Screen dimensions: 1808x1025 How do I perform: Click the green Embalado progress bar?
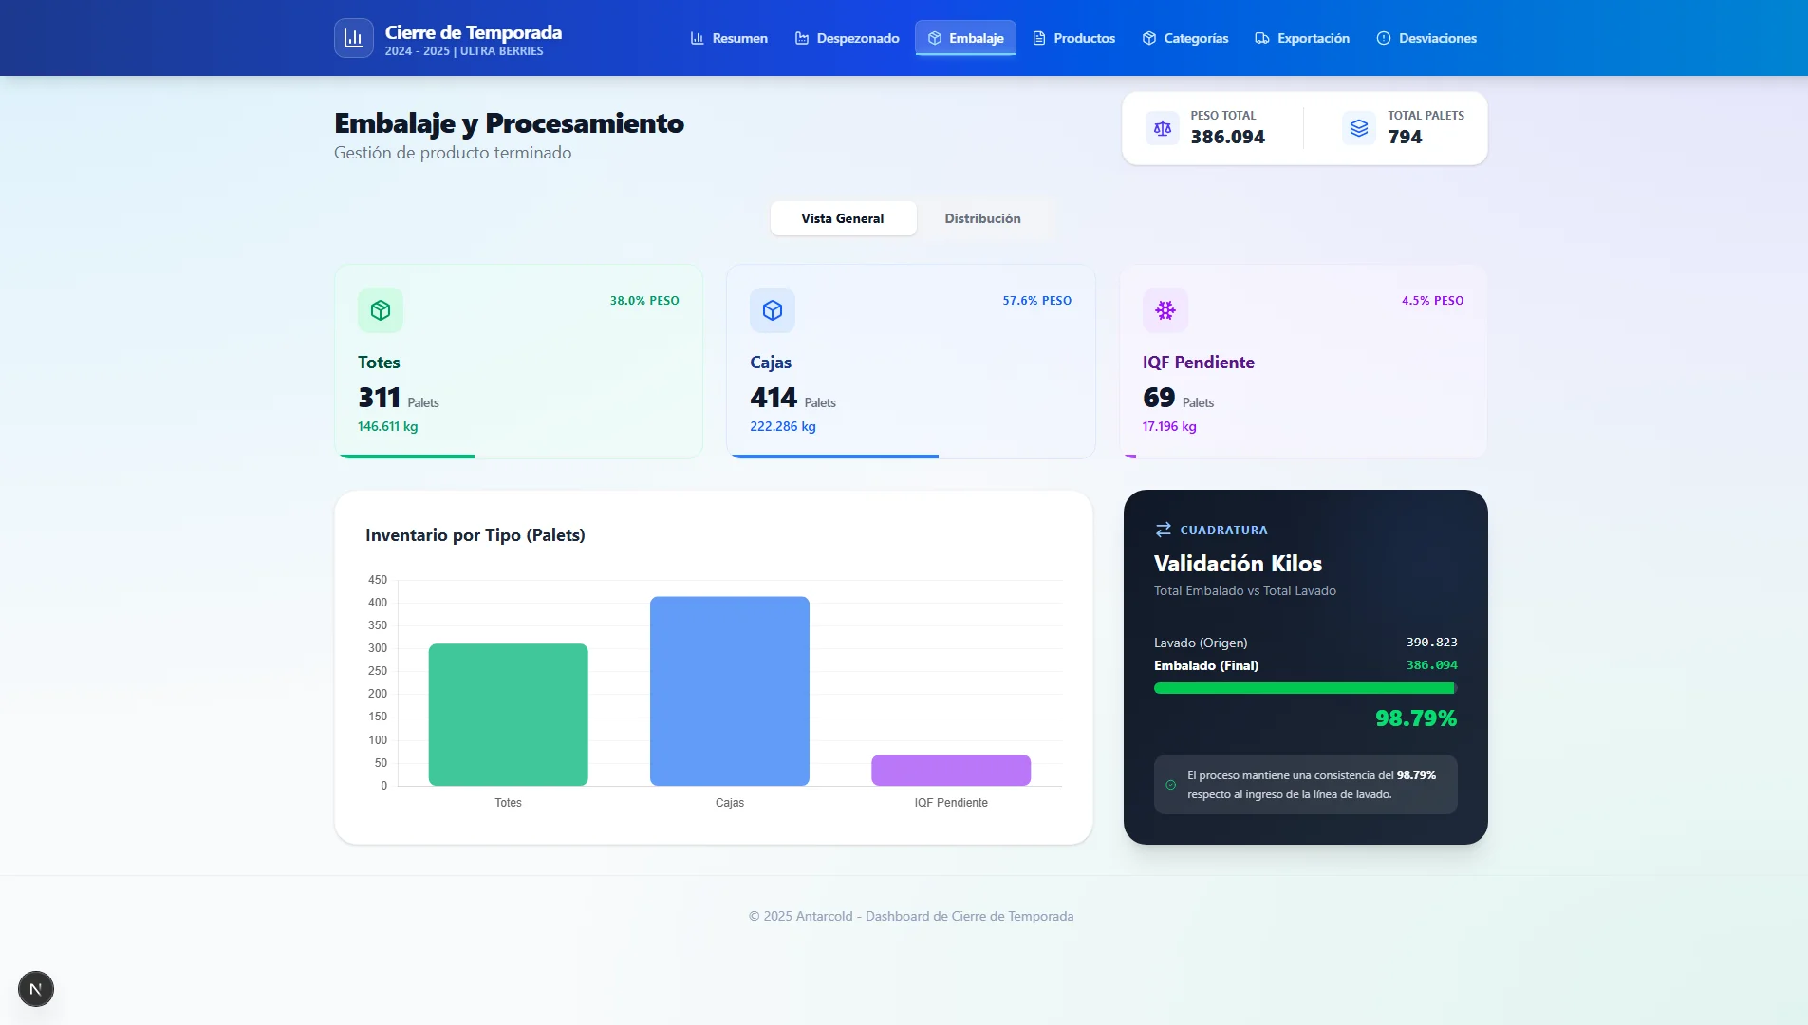[1304, 688]
